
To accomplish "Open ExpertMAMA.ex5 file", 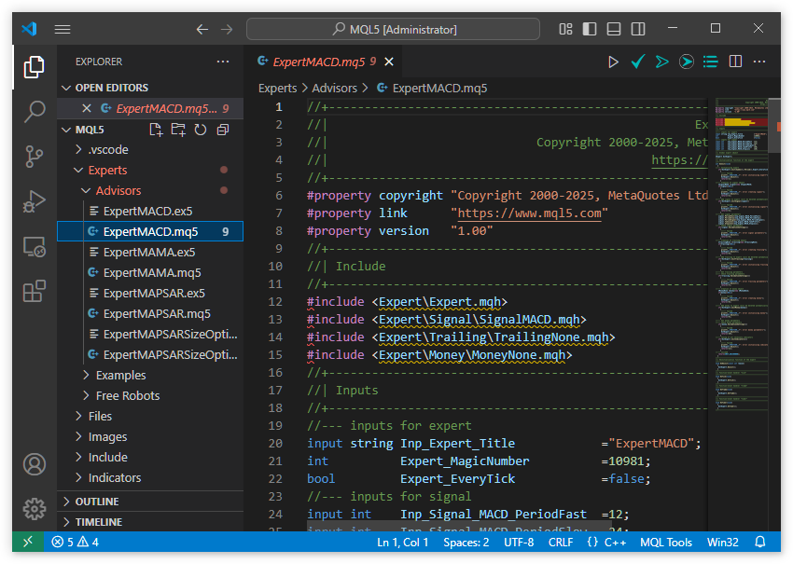I will click(150, 253).
